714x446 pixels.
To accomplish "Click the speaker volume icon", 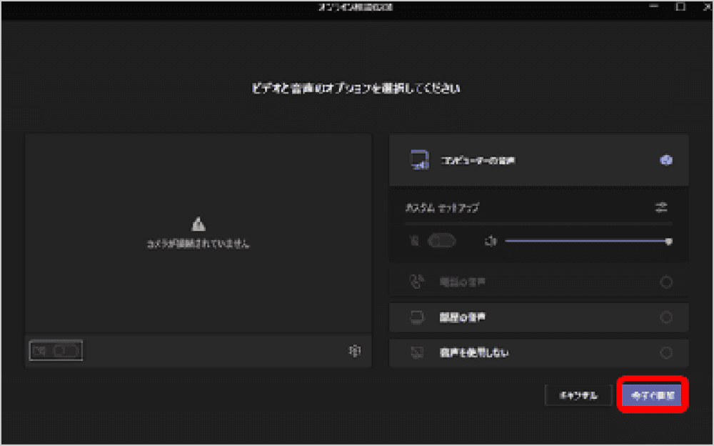I will click(x=490, y=242).
